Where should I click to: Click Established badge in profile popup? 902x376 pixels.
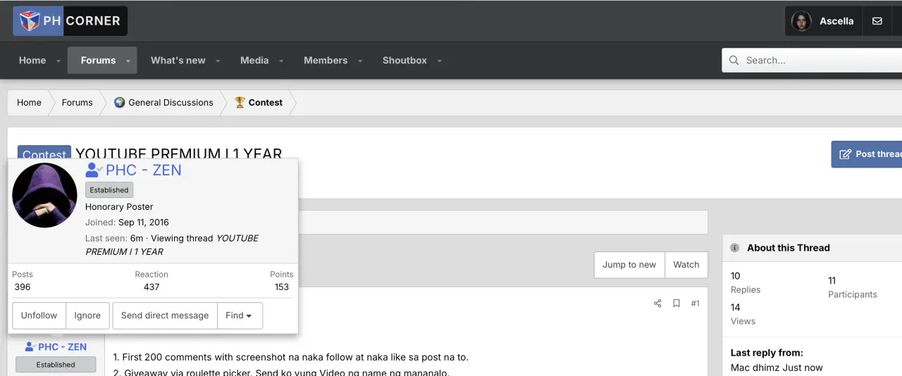click(x=109, y=190)
